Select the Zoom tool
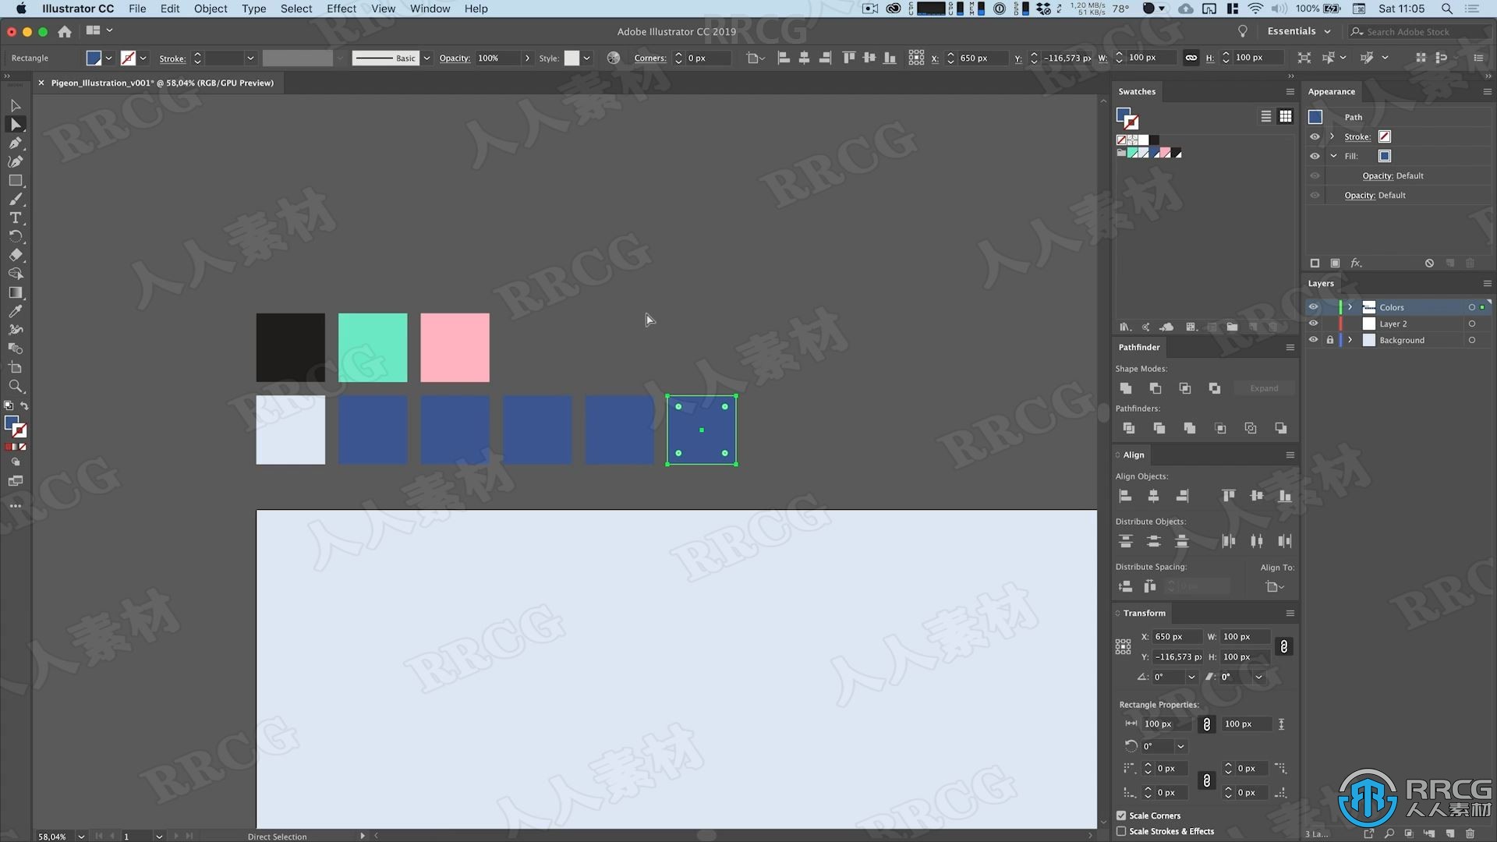Screen dimensions: 1497x842 point(16,387)
